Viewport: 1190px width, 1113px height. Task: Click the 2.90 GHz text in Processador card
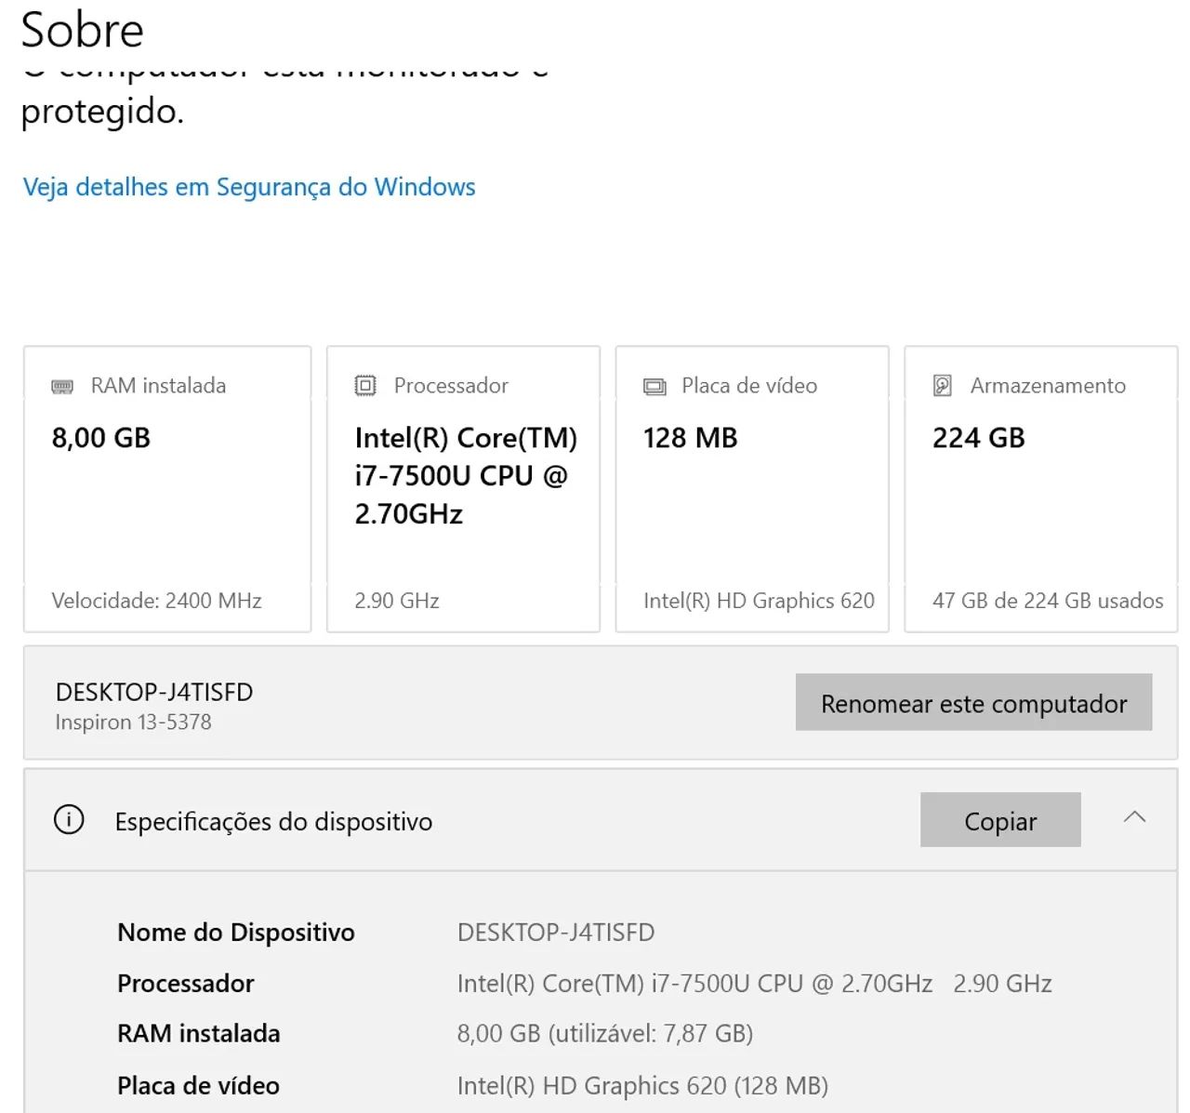[x=397, y=601]
